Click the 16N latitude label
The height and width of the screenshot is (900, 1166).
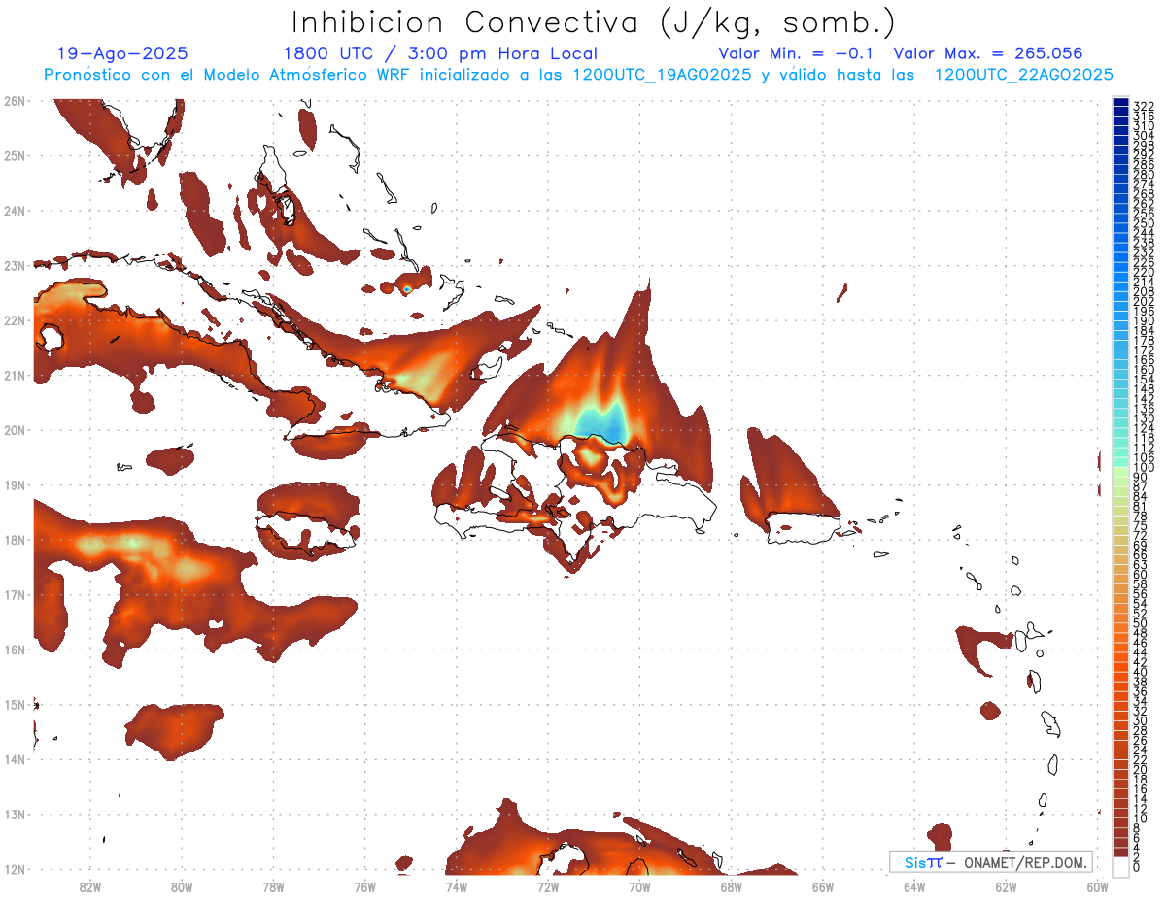pos(14,650)
